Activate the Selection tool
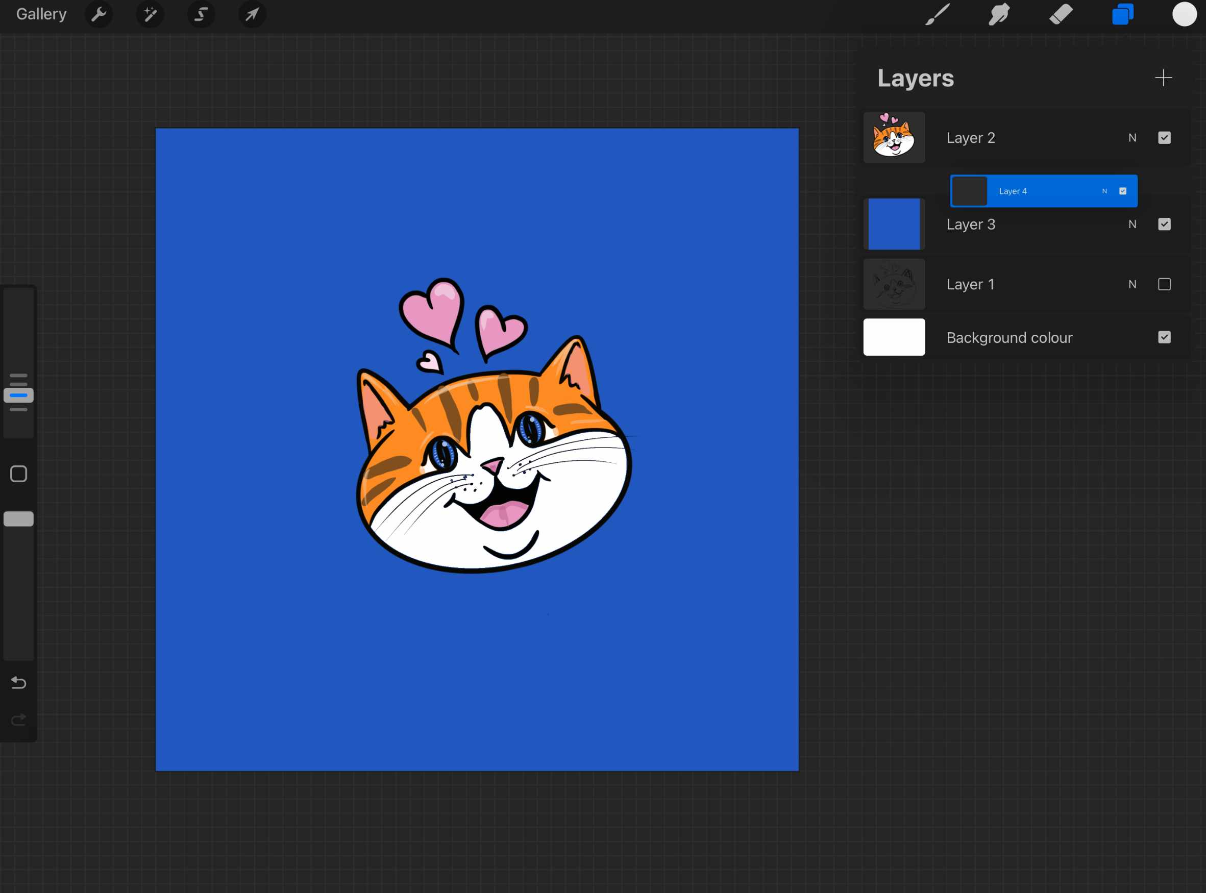This screenshot has height=893, width=1206. (x=201, y=15)
